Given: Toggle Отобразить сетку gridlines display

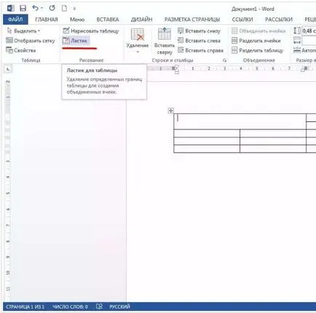Looking at the screenshot, I should [31, 41].
